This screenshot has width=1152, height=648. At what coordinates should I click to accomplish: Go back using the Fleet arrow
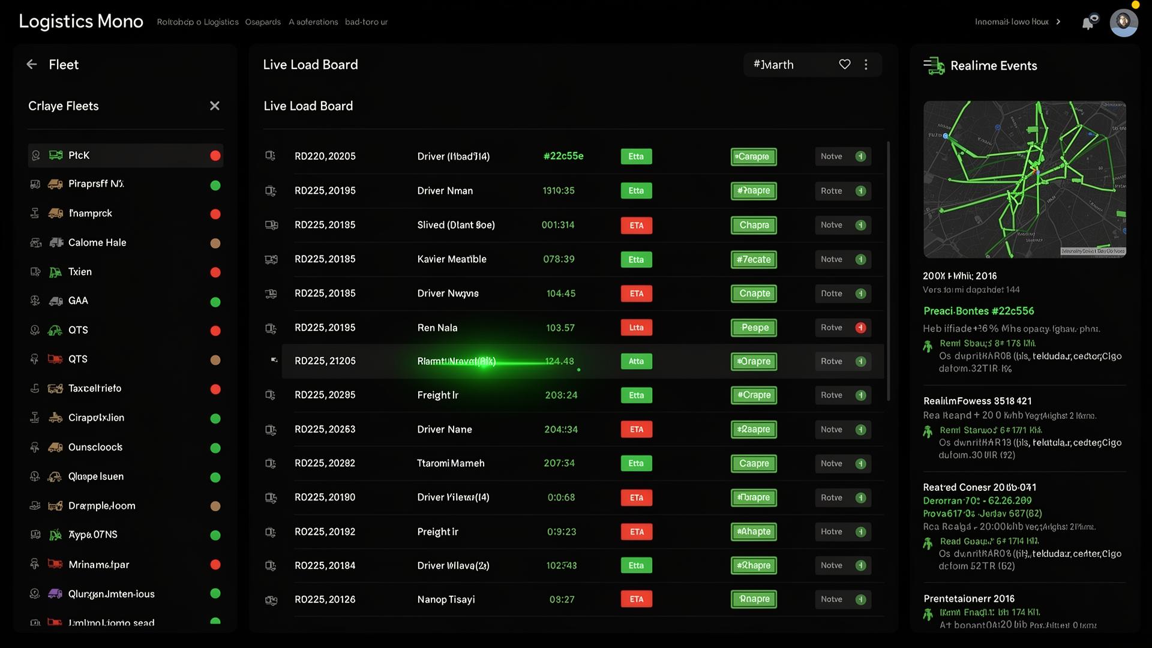(x=32, y=64)
